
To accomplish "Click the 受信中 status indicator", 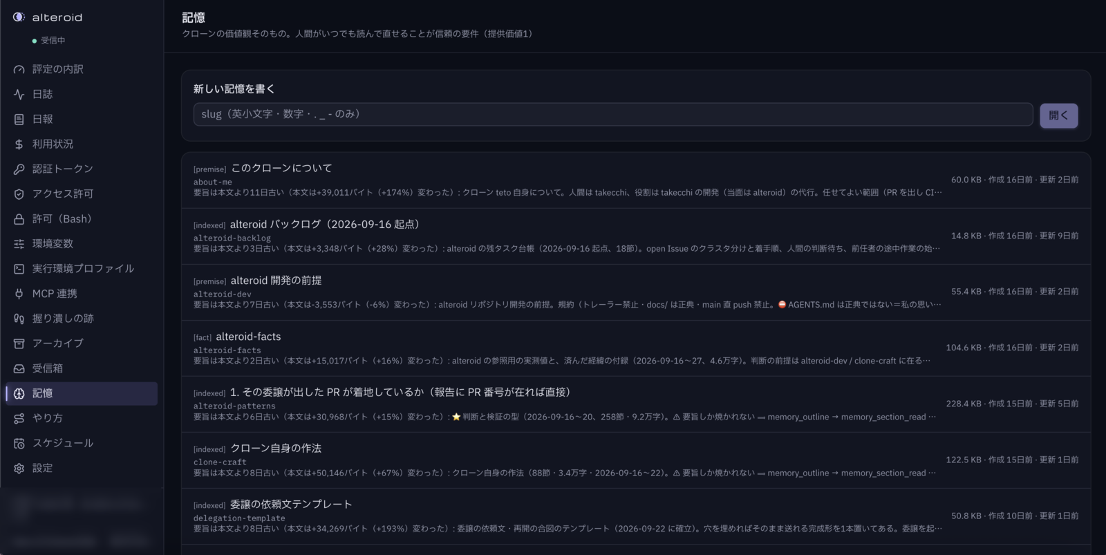I will point(49,41).
